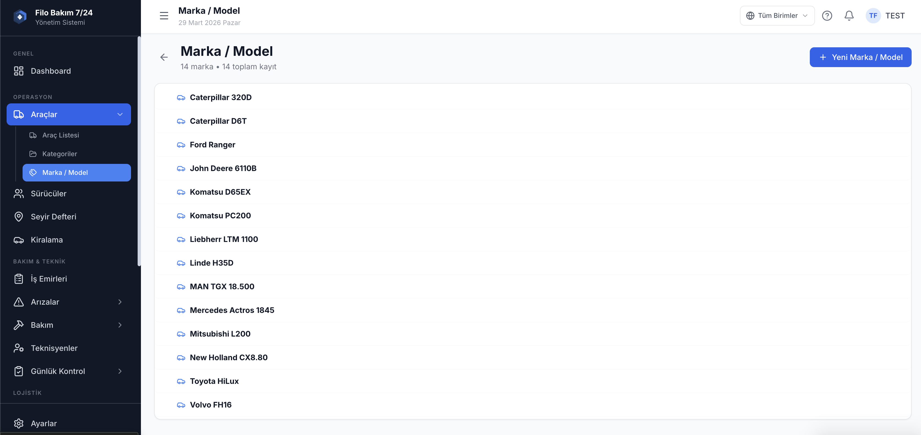
Task: Open the help question mark icon
Action: pos(827,16)
